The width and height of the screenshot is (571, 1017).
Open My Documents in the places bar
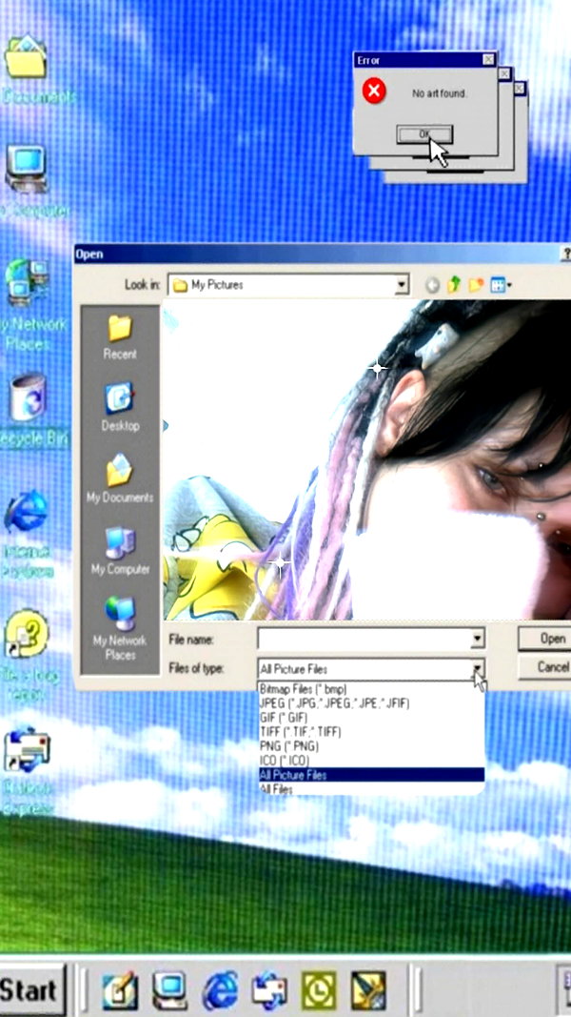coord(120,478)
